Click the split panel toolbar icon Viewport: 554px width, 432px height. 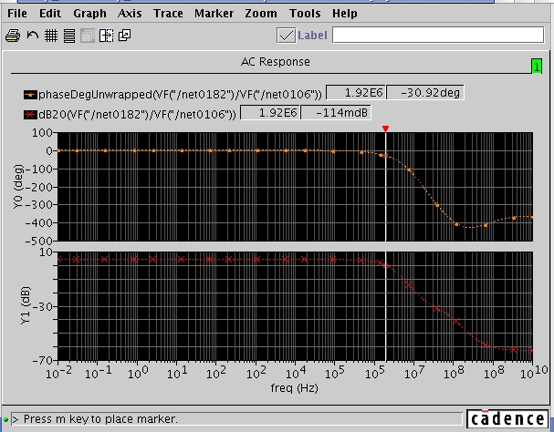click(x=106, y=36)
